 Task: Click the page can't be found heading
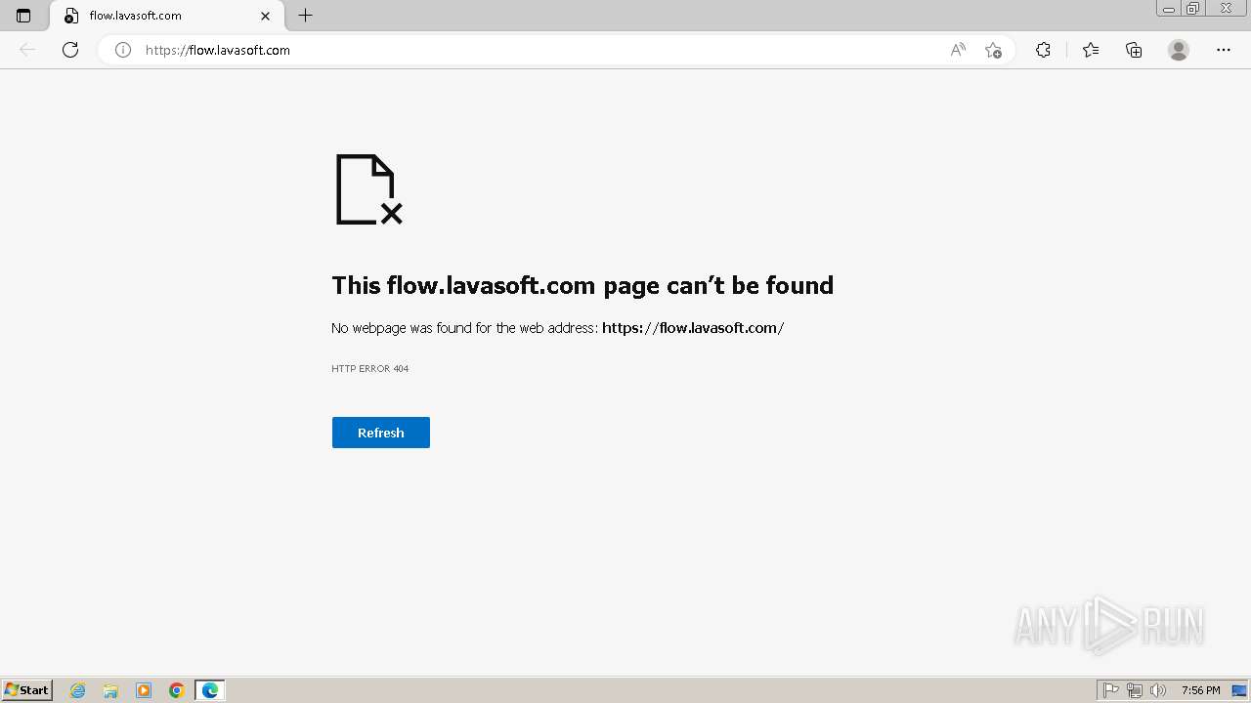click(582, 285)
